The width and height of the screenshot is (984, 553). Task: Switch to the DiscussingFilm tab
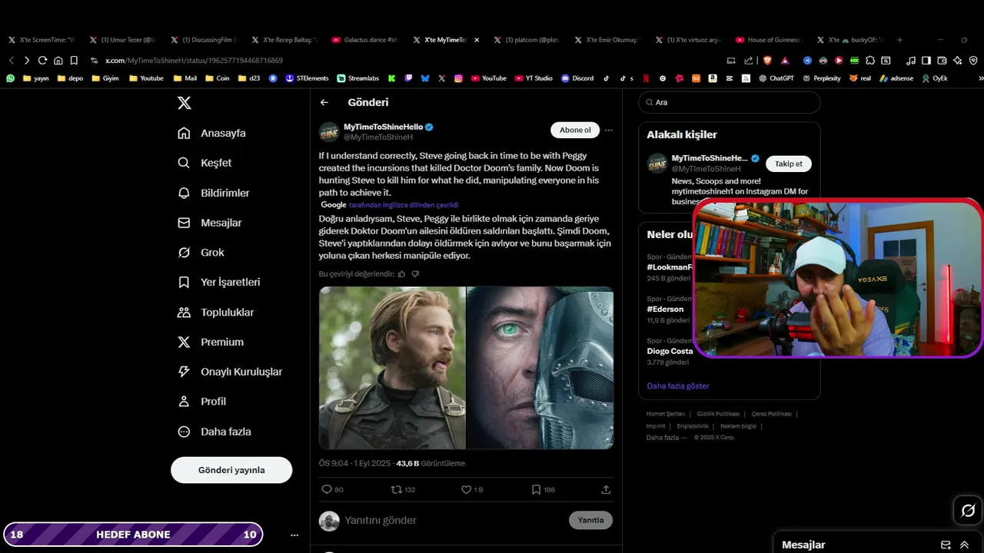[203, 40]
